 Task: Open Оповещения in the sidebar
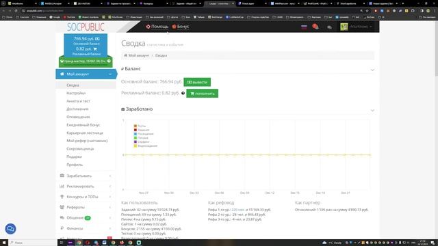click(x=78, y=117)
